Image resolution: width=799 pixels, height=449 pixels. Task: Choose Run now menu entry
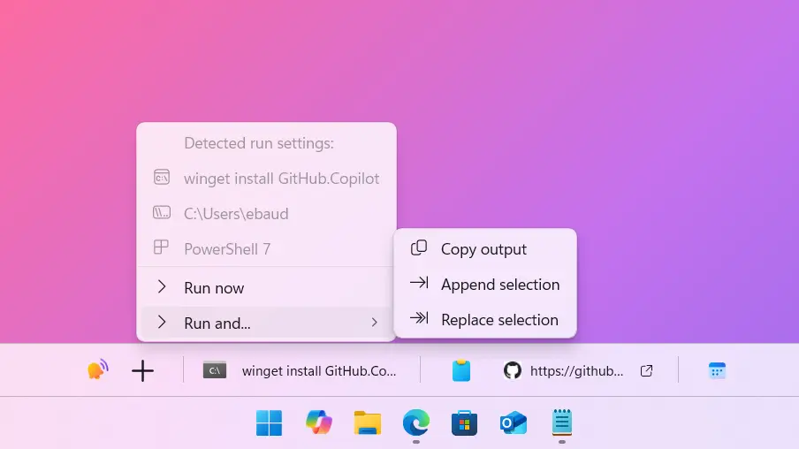click(267, 288)
